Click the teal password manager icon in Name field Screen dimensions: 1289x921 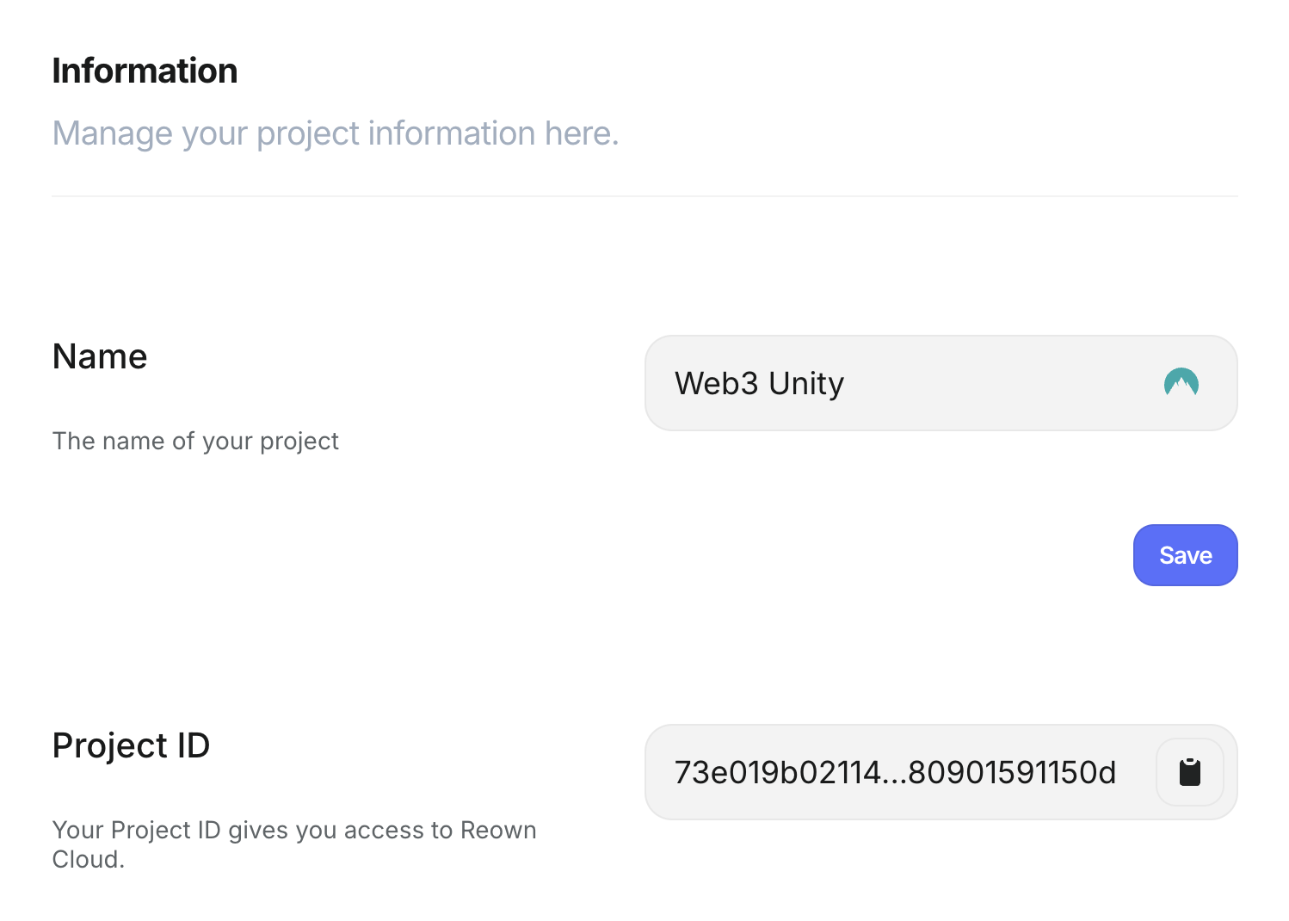(x=1181, y=383)
